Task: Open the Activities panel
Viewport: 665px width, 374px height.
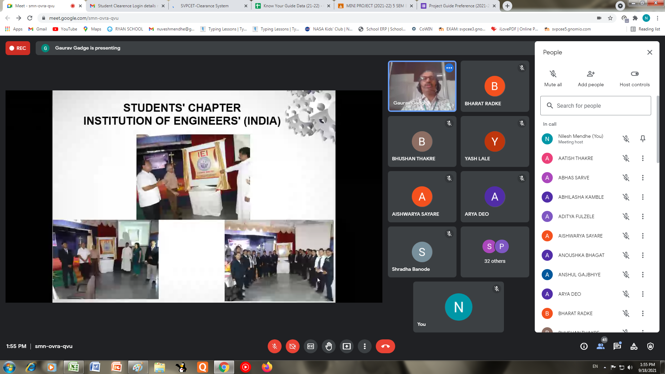Action: pos(634,346)
